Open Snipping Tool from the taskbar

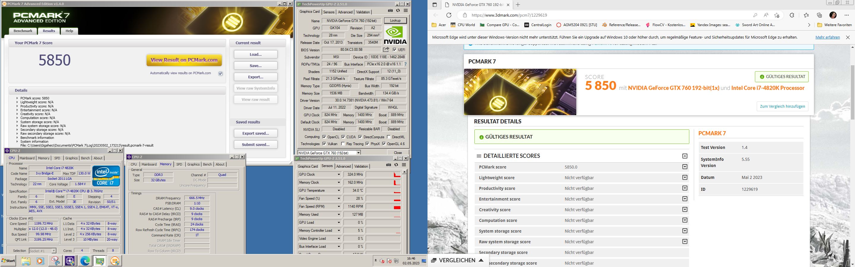click(55, 261)
